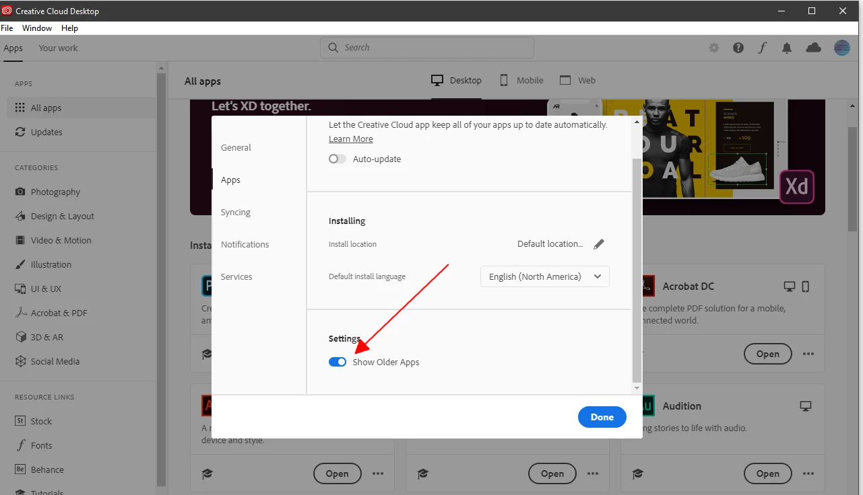
Task: Click the preferences dialog scroll down arrow
Action: tap(637, 389)
